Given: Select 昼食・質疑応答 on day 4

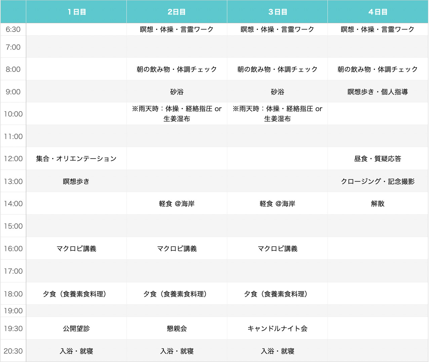Looking at the screenshot, I should click(x=378, y=159).
